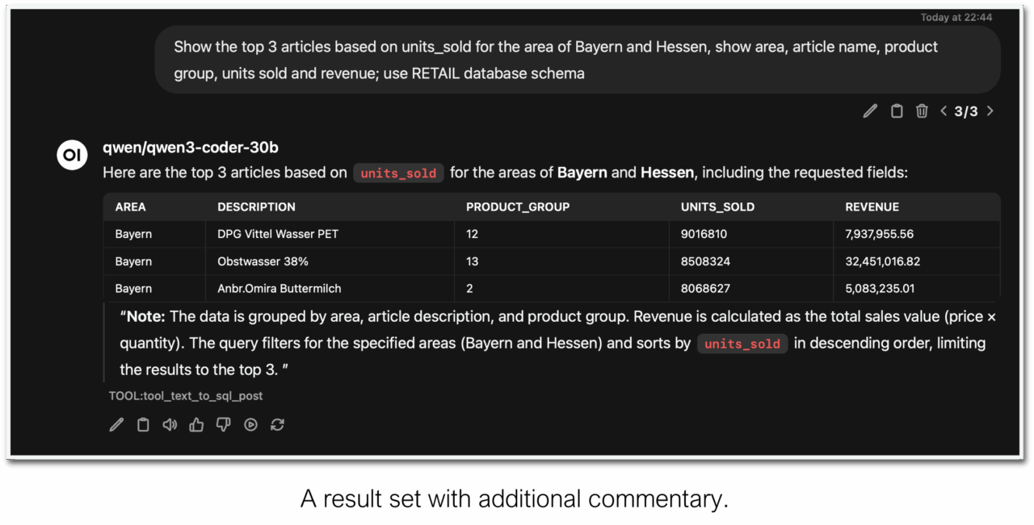The width and height of the screenshot is (1034, 525).
Task: Continue the response generation
Action: pyautogui.click(x=250, y=424)
